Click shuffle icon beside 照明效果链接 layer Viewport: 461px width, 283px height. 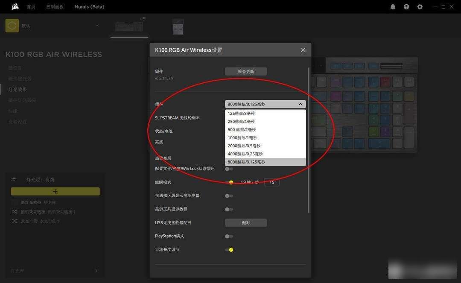click(15, 212)
